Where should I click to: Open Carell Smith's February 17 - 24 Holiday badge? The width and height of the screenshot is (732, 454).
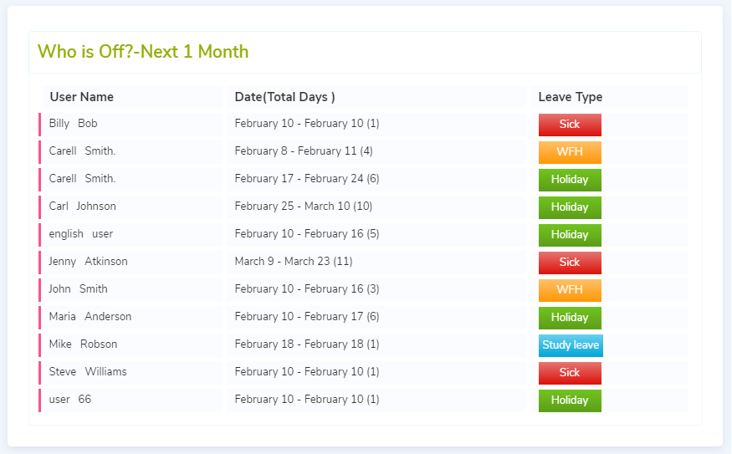[x=570, y=180]
